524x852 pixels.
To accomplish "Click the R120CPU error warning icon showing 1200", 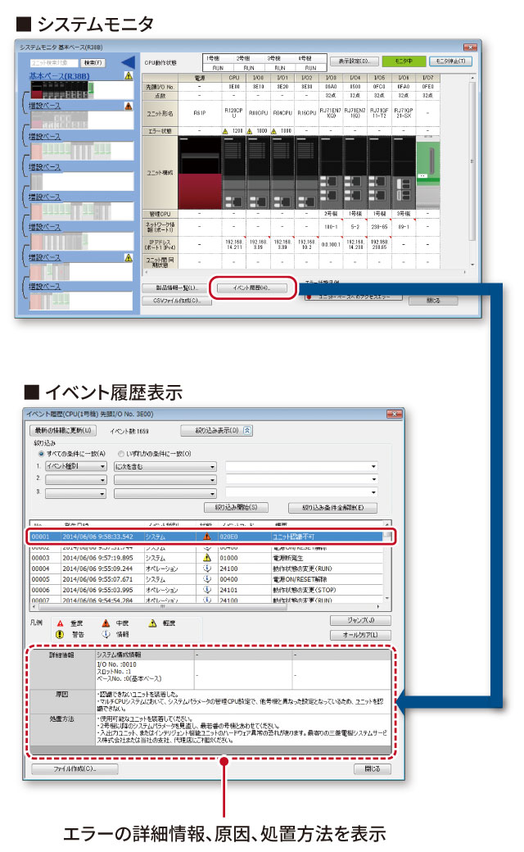I will click(225, 130).
